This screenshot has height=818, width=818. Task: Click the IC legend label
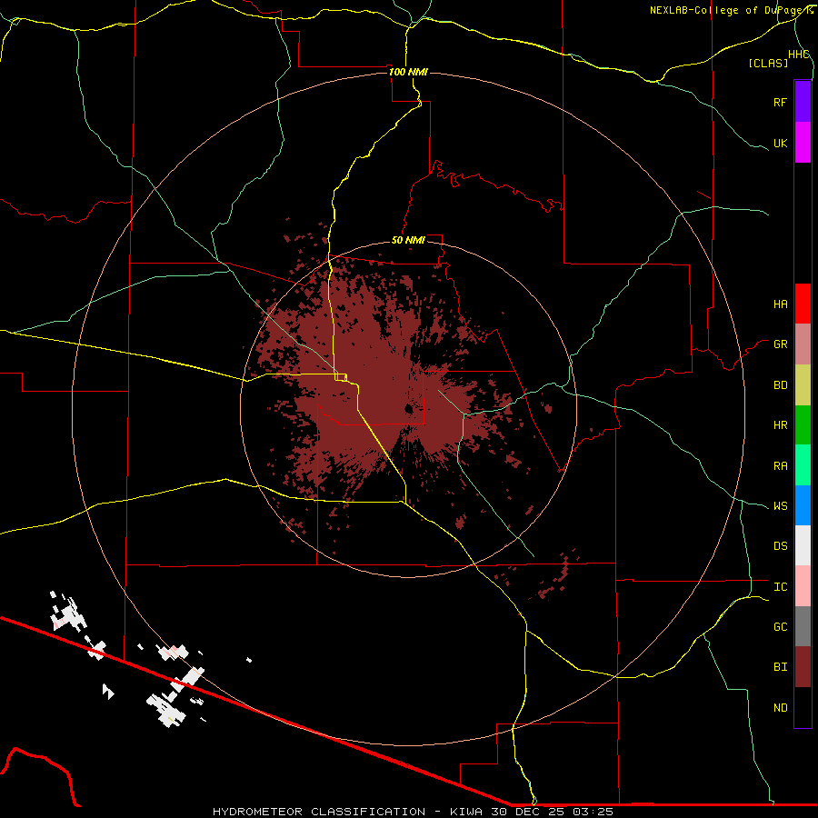780,586
